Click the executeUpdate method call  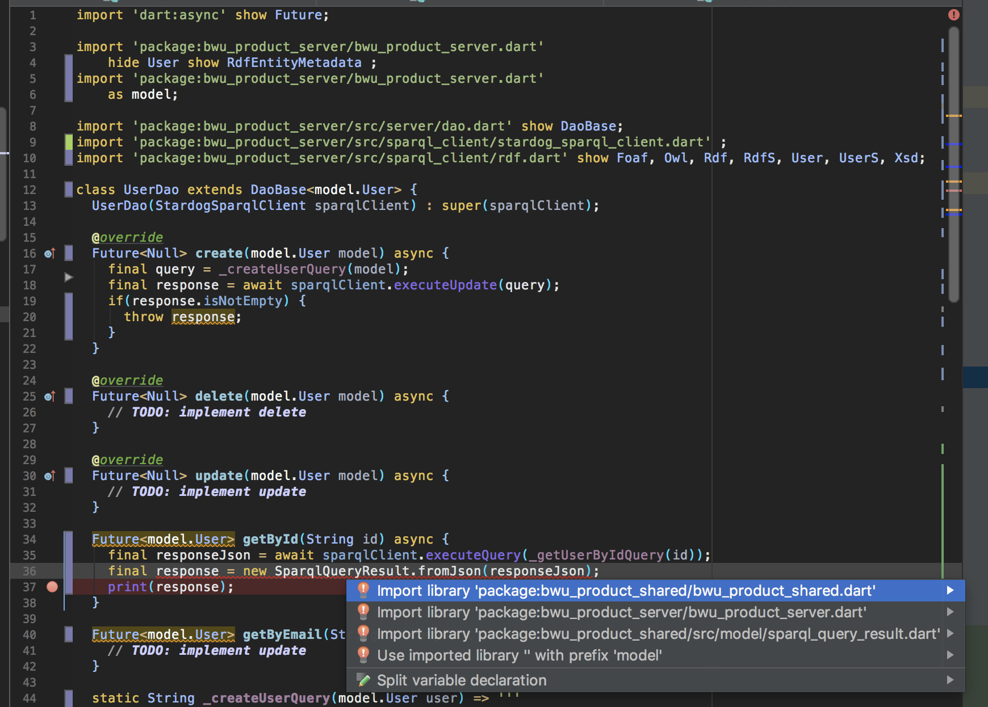tap(446, 285)
